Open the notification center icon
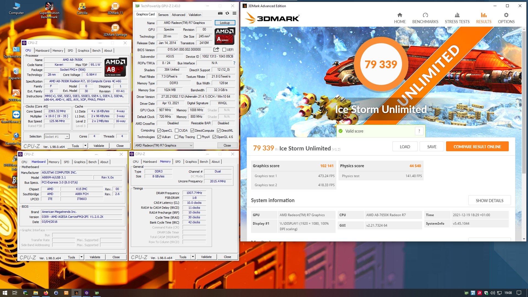528x297 pixels. pyautogui.click(x=519, y=293)
